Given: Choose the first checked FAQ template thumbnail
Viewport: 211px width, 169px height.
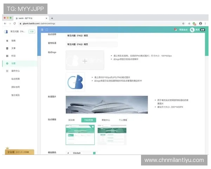Looking at the screenshot, I should coord(80,135).
